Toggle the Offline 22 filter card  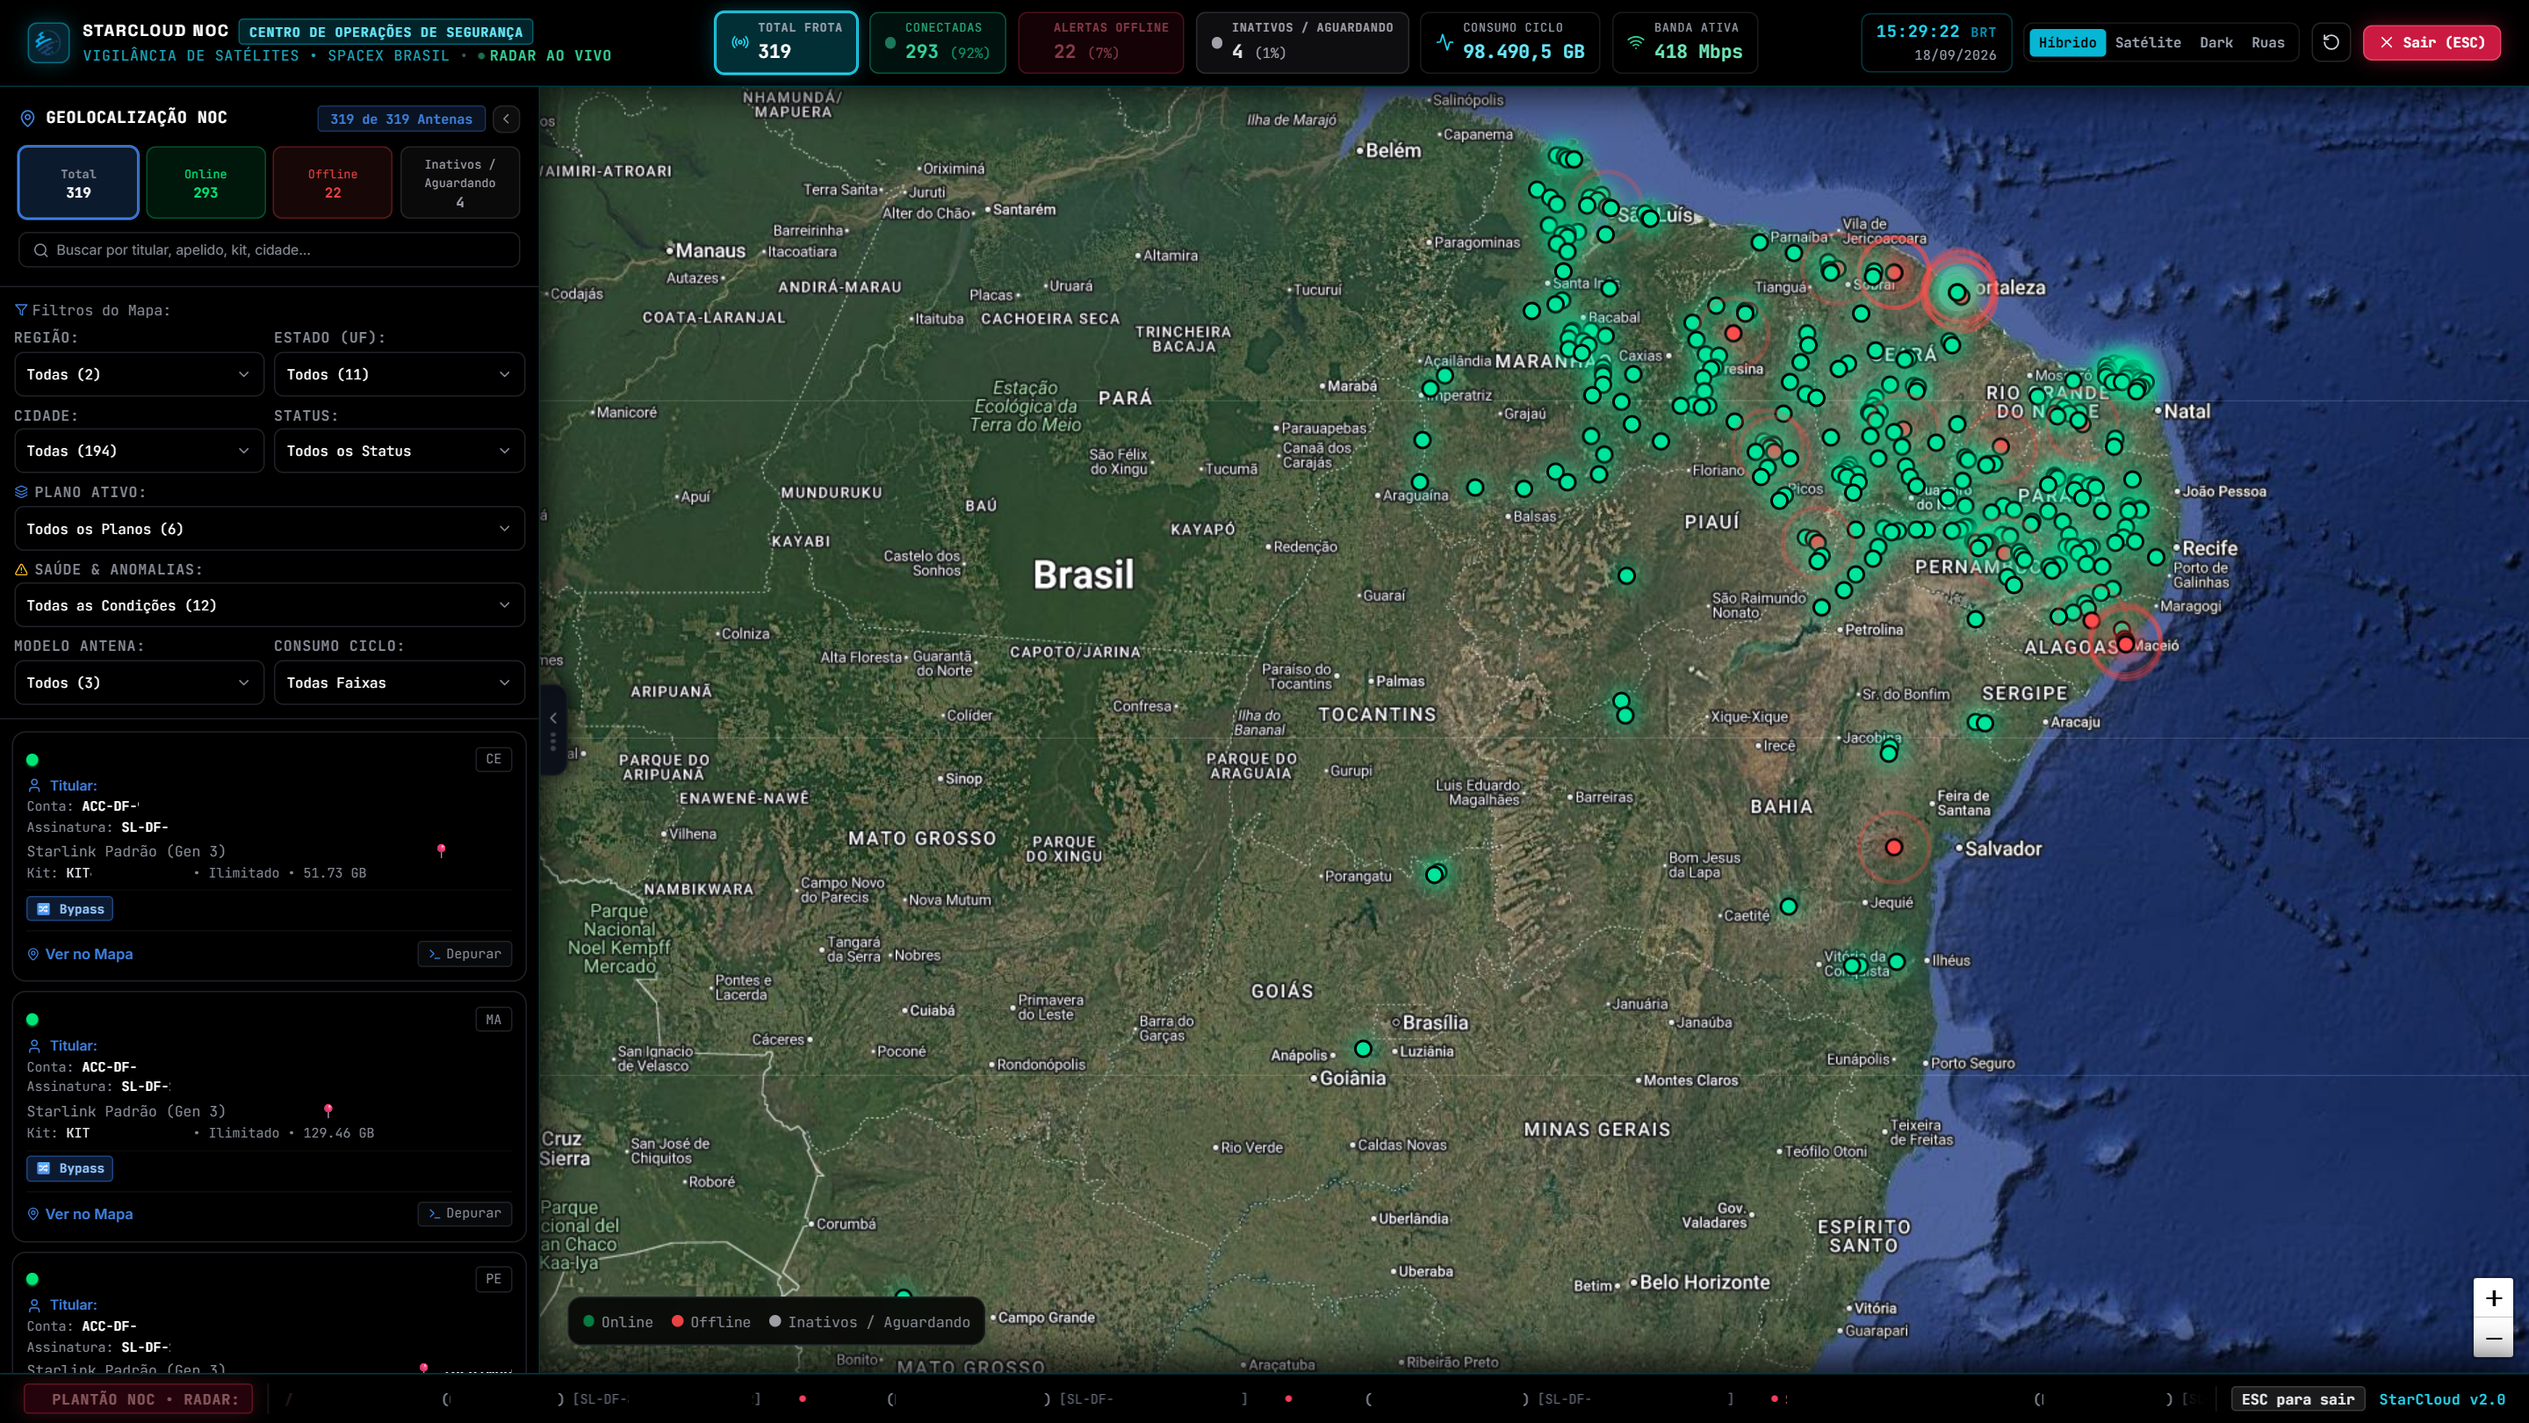pos(333,183)
